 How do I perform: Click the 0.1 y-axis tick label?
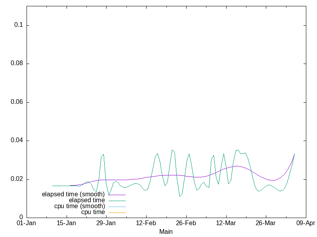click(19, 25)
